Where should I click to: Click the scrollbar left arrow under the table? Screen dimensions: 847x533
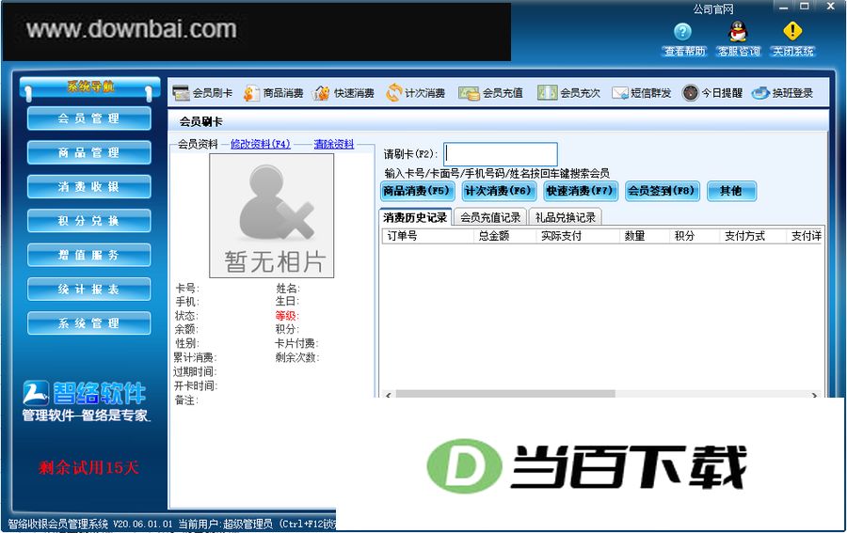point(388,395)
